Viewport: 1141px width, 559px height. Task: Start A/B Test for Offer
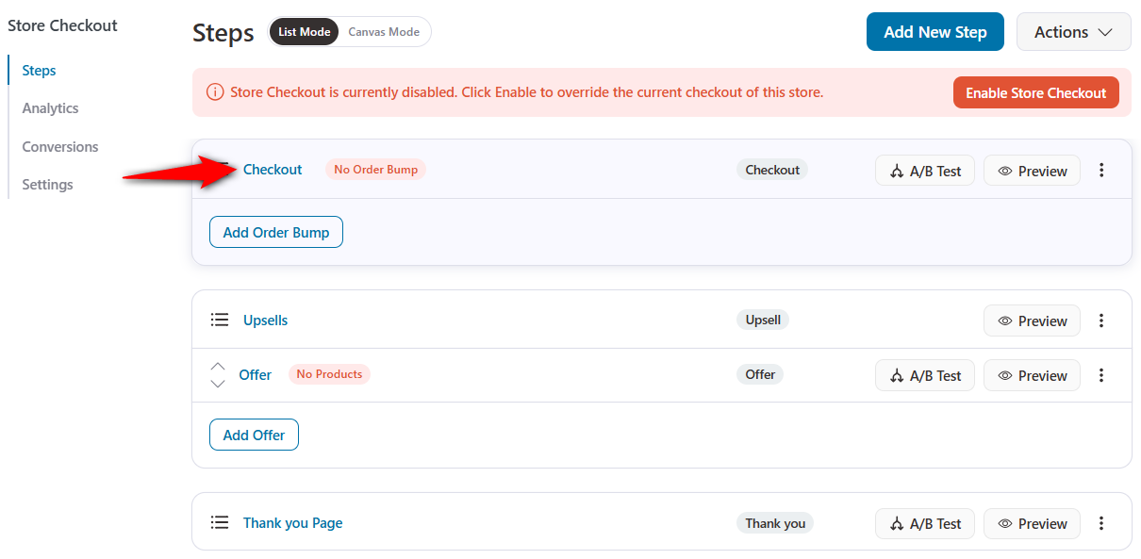tap(925, 375)
